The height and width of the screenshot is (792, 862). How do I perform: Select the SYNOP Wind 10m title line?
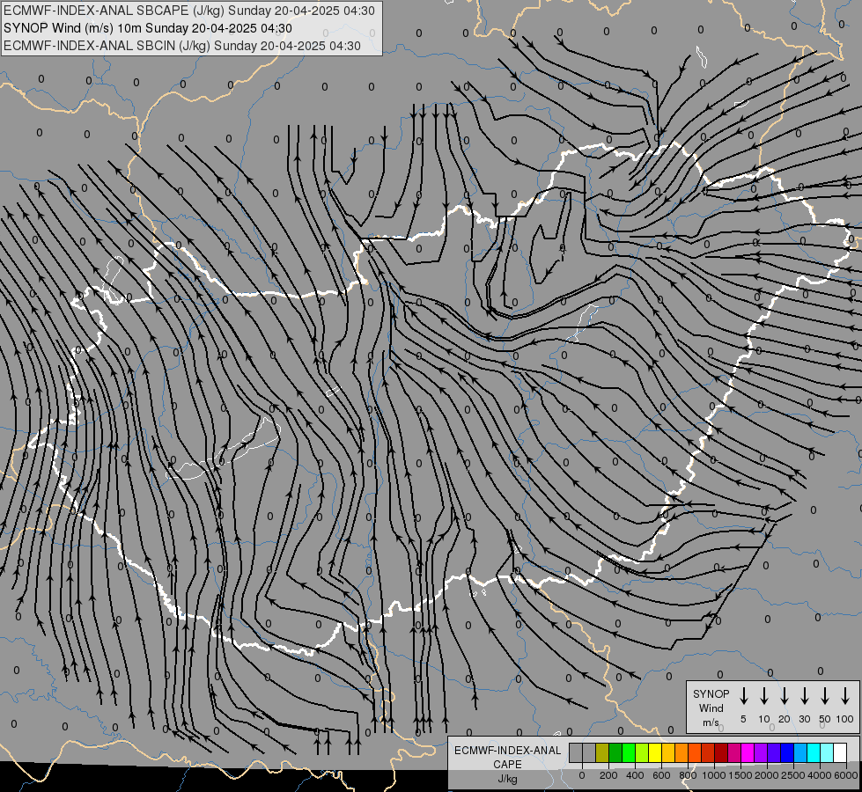(148, 28)
